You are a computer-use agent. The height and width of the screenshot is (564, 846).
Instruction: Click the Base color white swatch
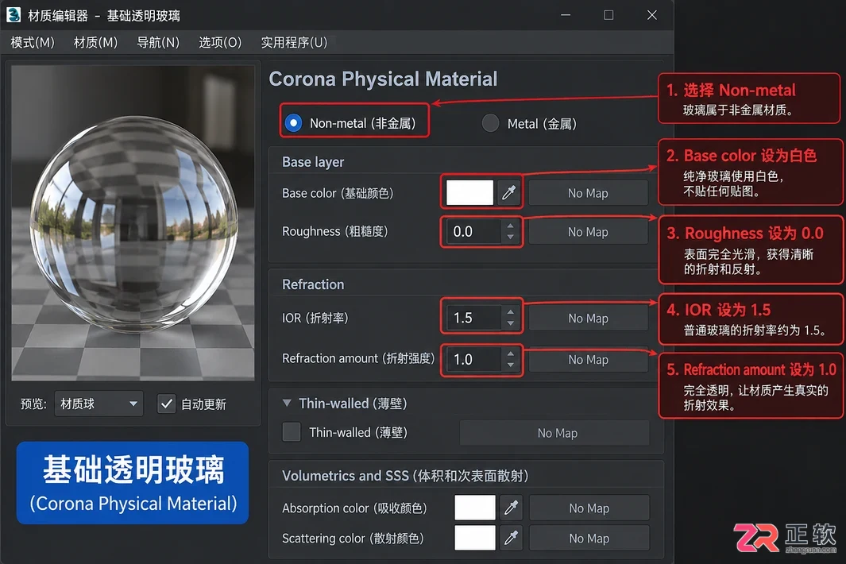470,193
